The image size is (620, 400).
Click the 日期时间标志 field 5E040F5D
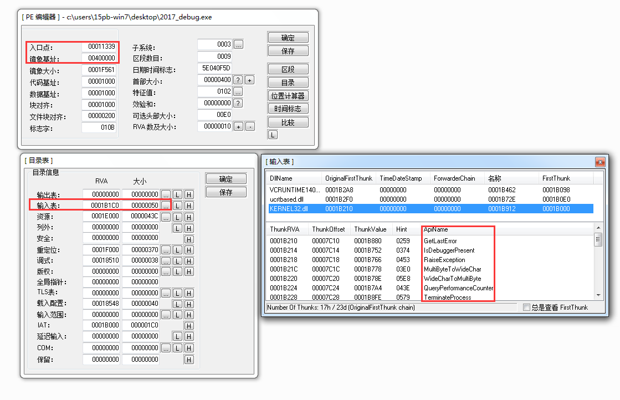click(214, 68)
